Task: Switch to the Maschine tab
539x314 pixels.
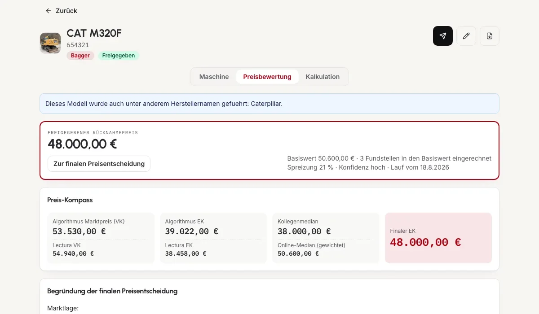Action: tap(214, 77)
